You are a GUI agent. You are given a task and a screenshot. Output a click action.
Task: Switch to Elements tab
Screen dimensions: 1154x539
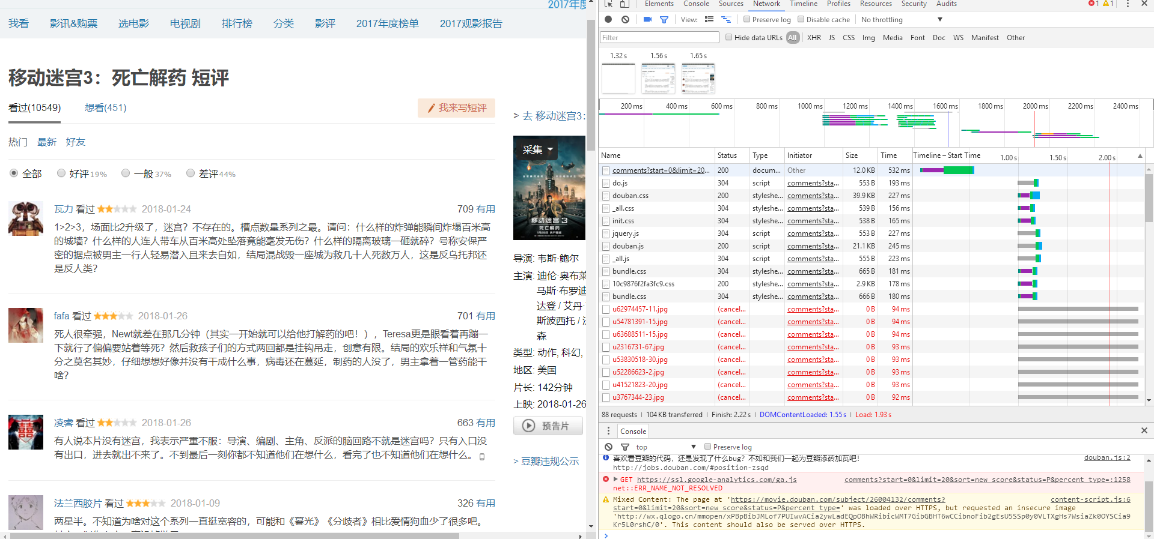[x=659, y=4]
